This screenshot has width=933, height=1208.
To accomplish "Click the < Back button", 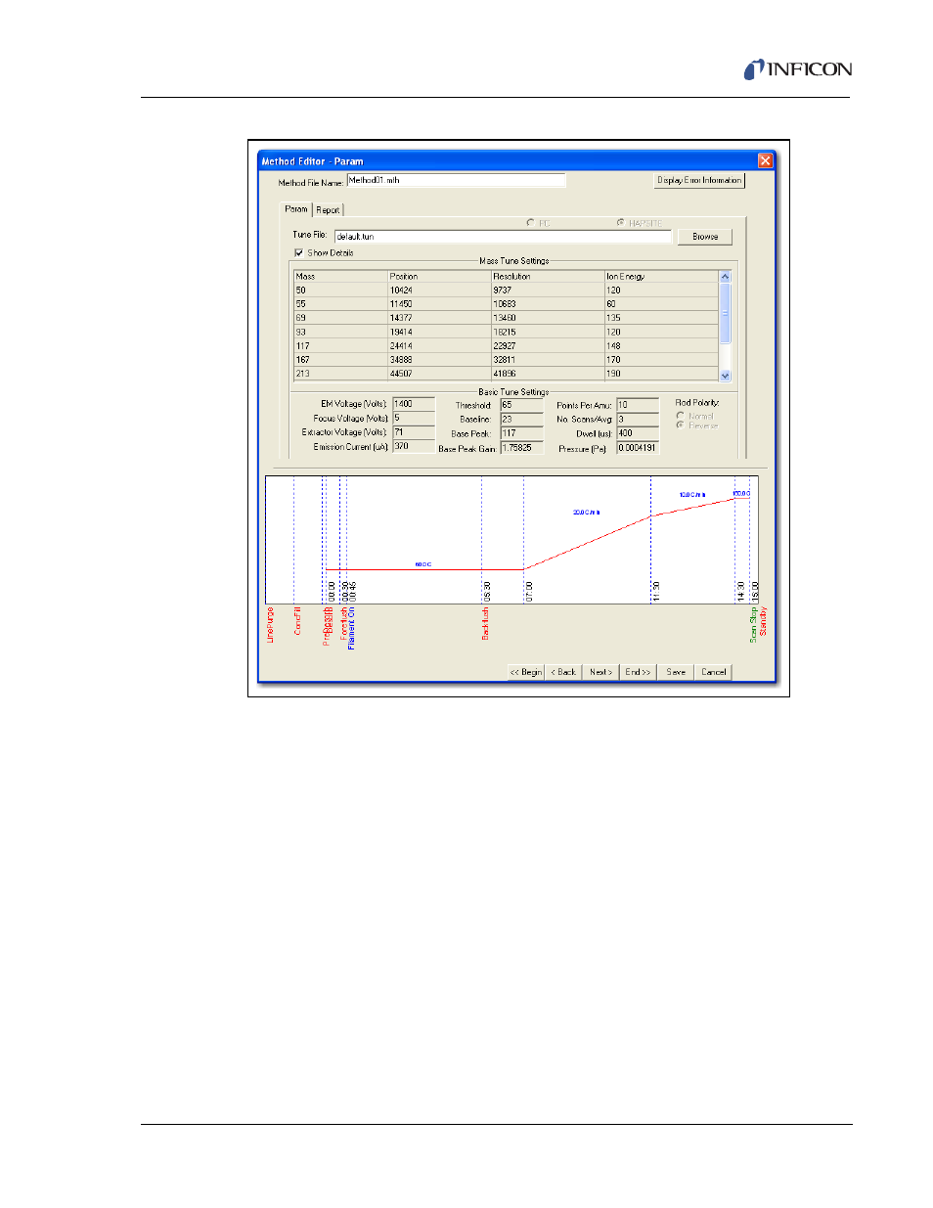I will pyautogui.click(x=563, y=672).
